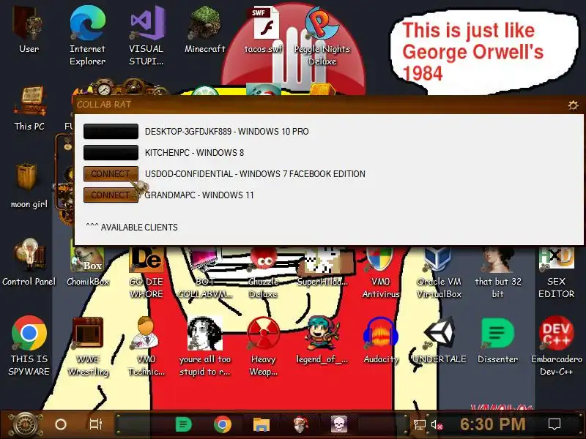Launch the Heavy Weap... game icon
The width and height of the screenshot is (586, 439).
(x=264, y=345)
